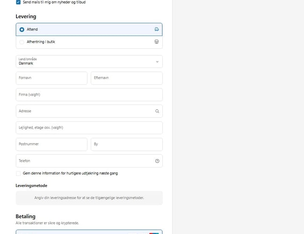Viewport: 304px width, 234px height.
Task: Select the By city field
Action: tap(126, 144)
